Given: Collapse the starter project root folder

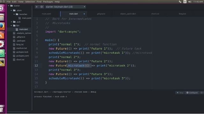Looking at the screenshot, I should coord(9,6).
